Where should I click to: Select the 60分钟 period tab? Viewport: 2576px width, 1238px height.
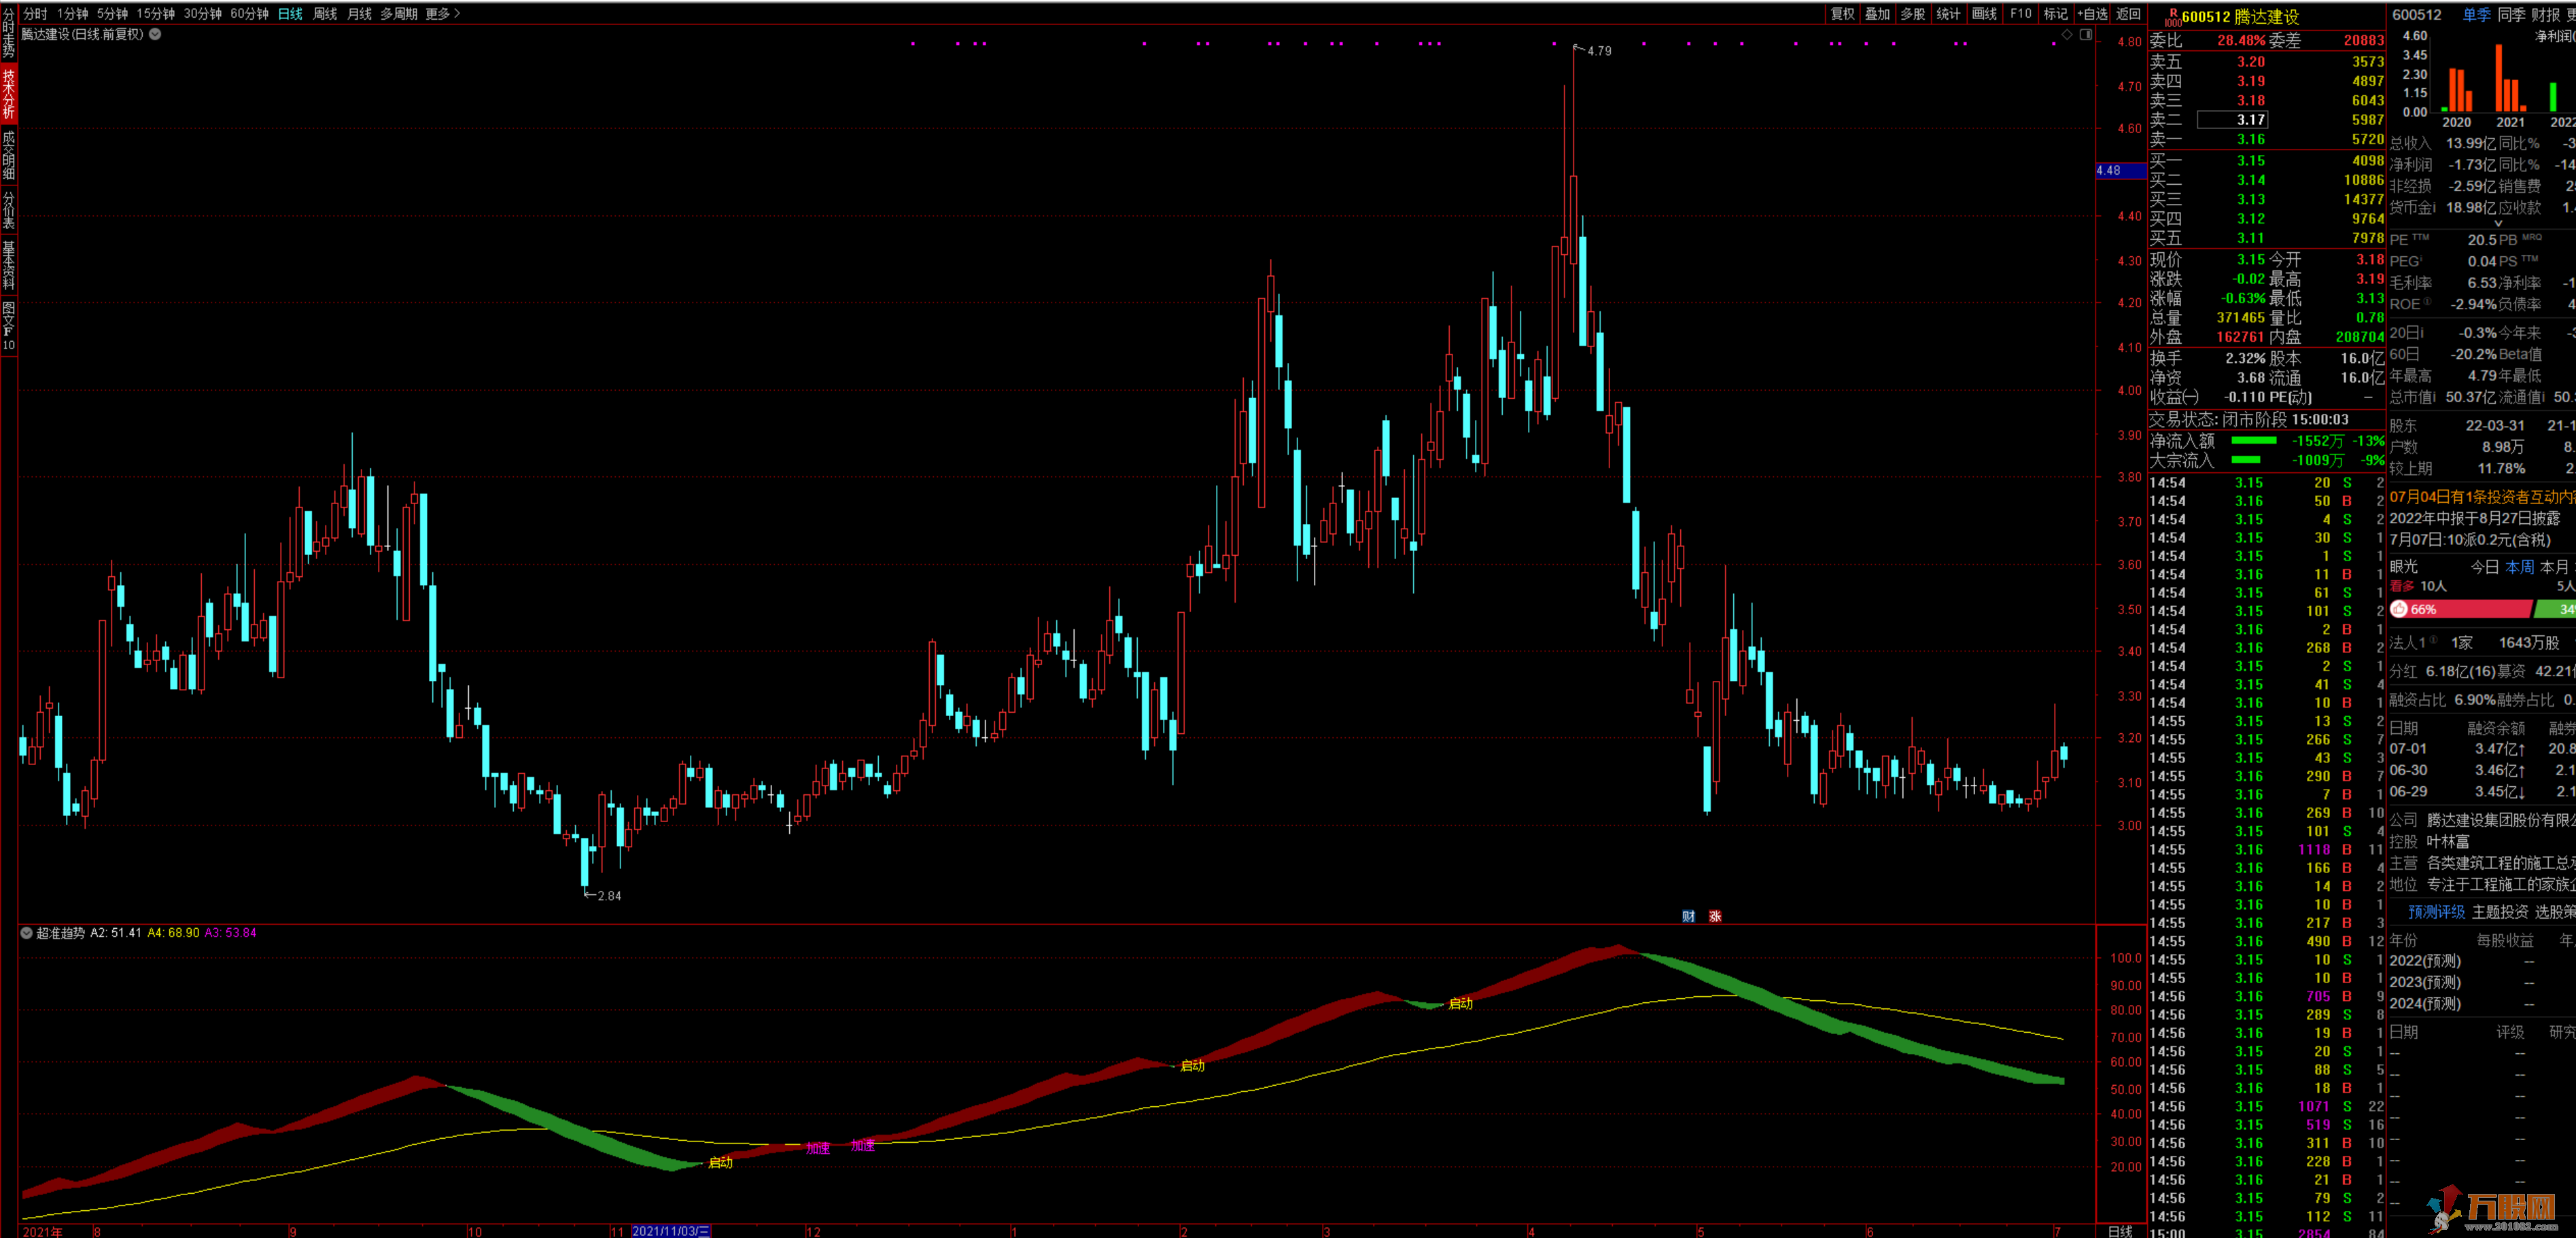tap(249, 13)
